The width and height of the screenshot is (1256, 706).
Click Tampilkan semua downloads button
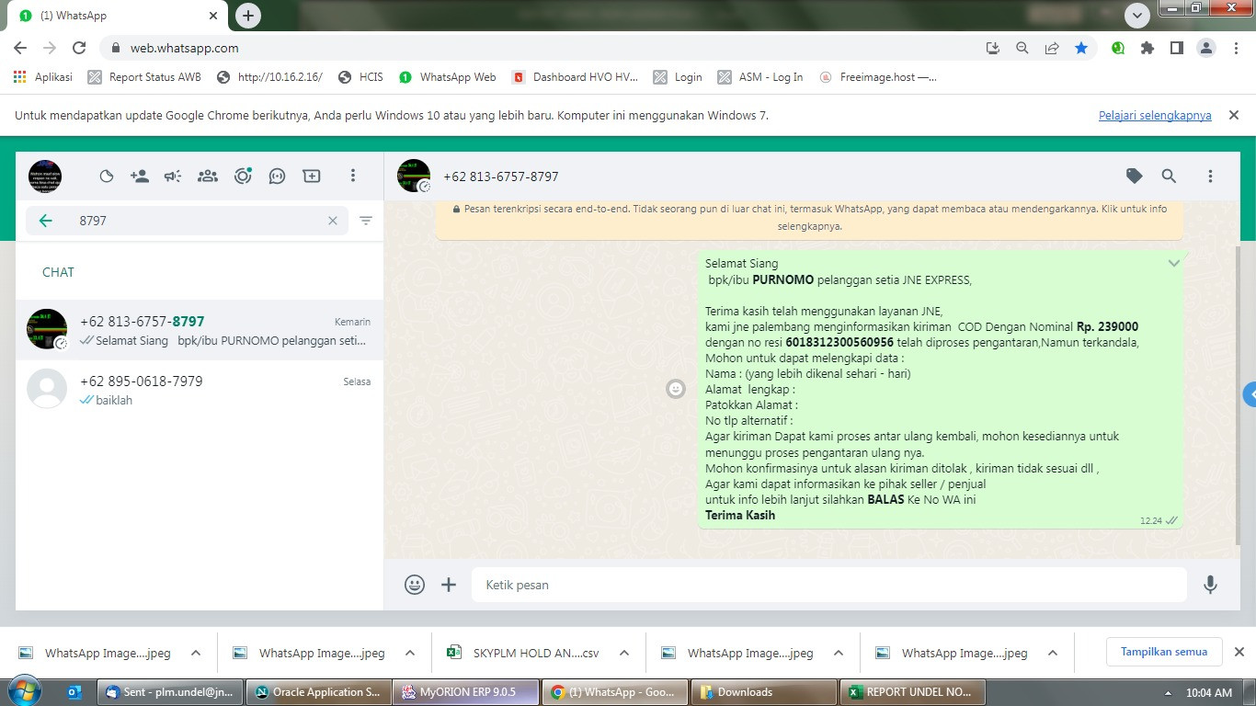[1164, 652]
